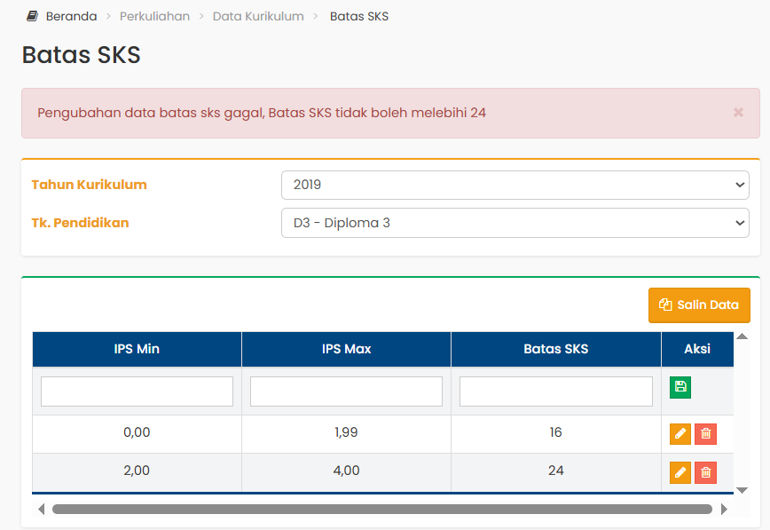Dismiss the red error alert message

point(738,113)
